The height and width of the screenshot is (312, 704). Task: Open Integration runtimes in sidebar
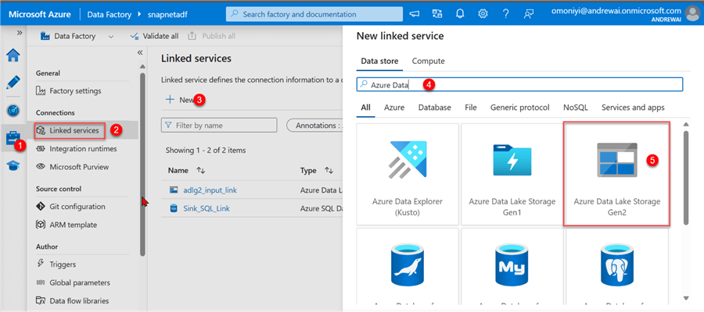[83, 148]
